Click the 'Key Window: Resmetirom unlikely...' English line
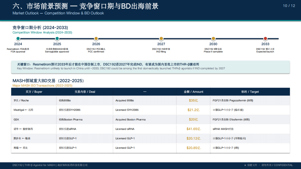 [x=121, y=68]
